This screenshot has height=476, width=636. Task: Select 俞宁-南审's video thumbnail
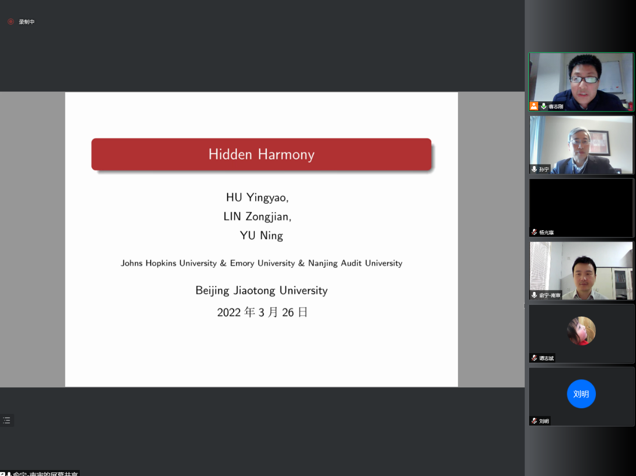click(581, 271)
